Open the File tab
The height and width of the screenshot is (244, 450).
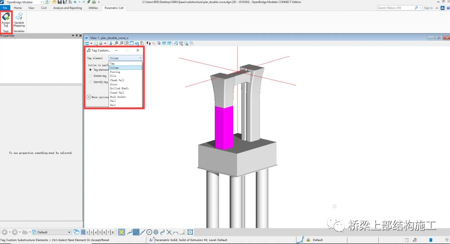coord(5,8)
